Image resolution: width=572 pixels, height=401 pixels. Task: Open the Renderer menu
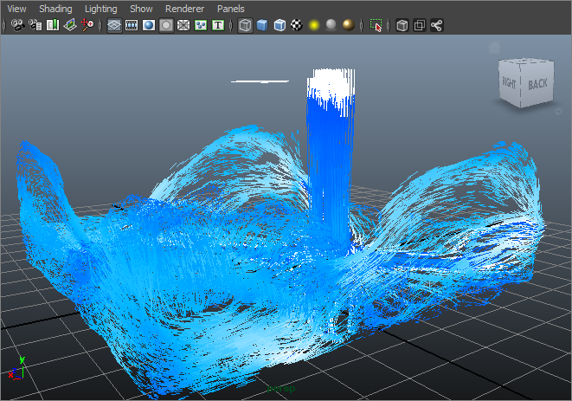184,9
